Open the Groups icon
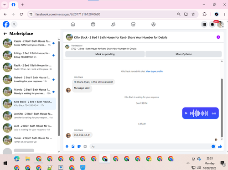The image size is (228, 170). coord(154,24)
